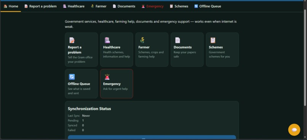The width and height of the screenshot is (307, 140).
Task: Click the Failed count row
Action: (x=76, y=130)
